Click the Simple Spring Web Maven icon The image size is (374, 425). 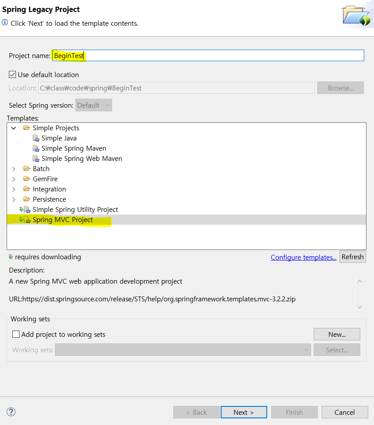point(36,159)
